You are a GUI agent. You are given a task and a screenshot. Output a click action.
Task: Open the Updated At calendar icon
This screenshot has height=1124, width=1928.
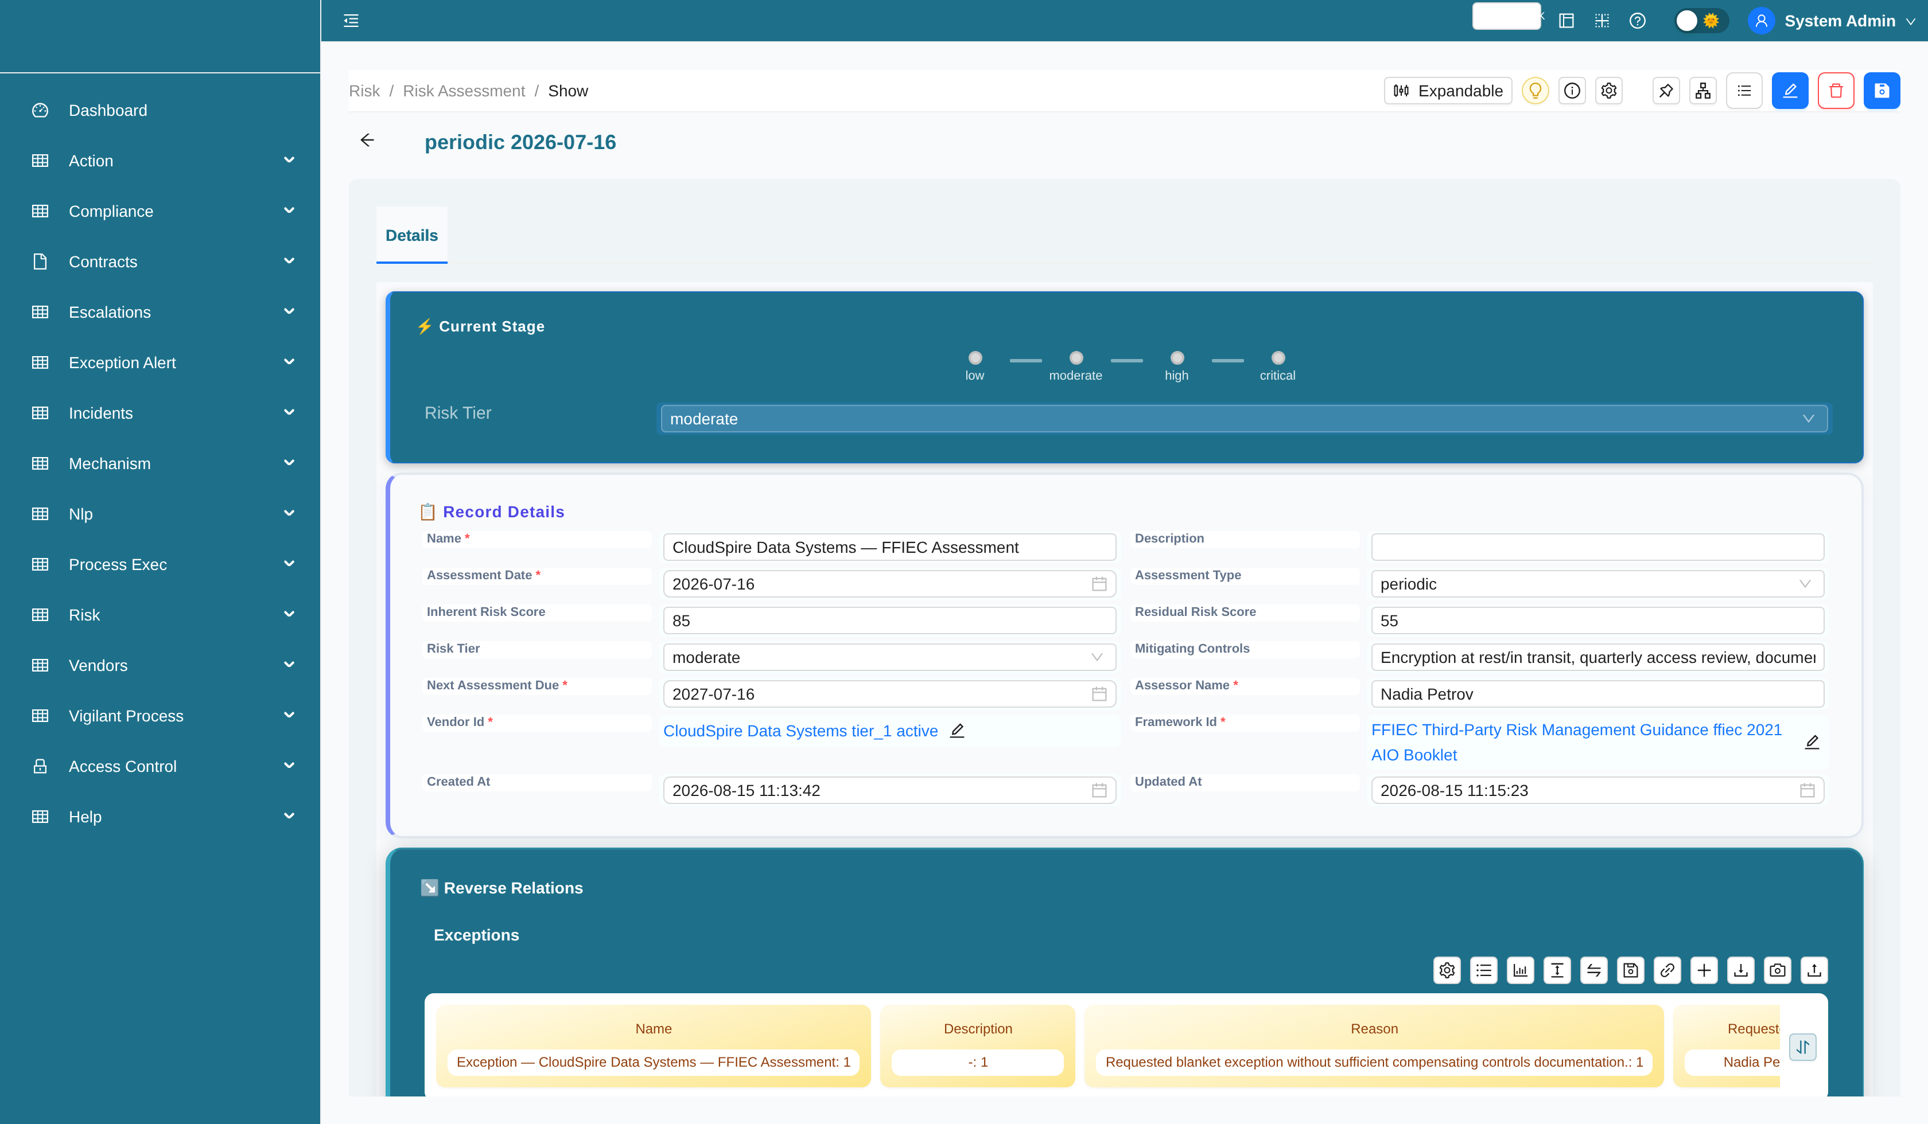click(1807, 791)
